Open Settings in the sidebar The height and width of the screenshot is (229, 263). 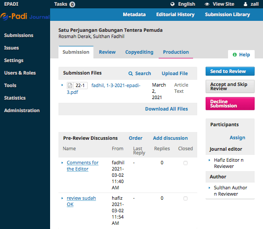(x=14, y=61)
